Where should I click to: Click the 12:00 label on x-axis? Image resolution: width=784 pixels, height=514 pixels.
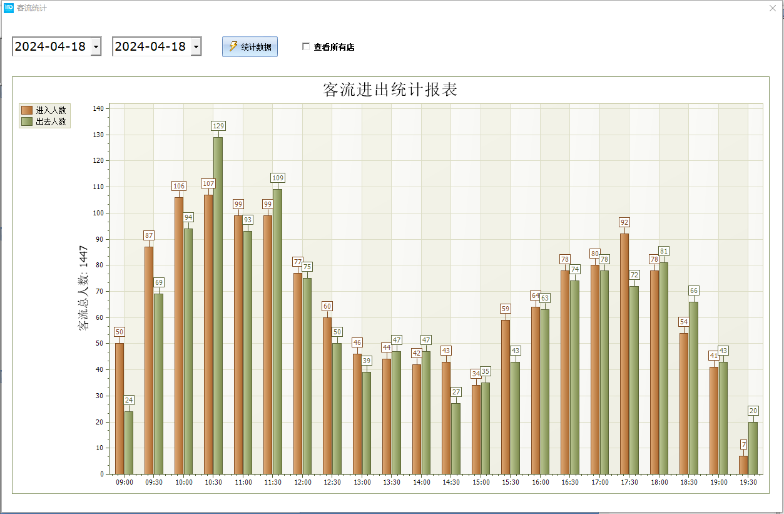[303, 483]
